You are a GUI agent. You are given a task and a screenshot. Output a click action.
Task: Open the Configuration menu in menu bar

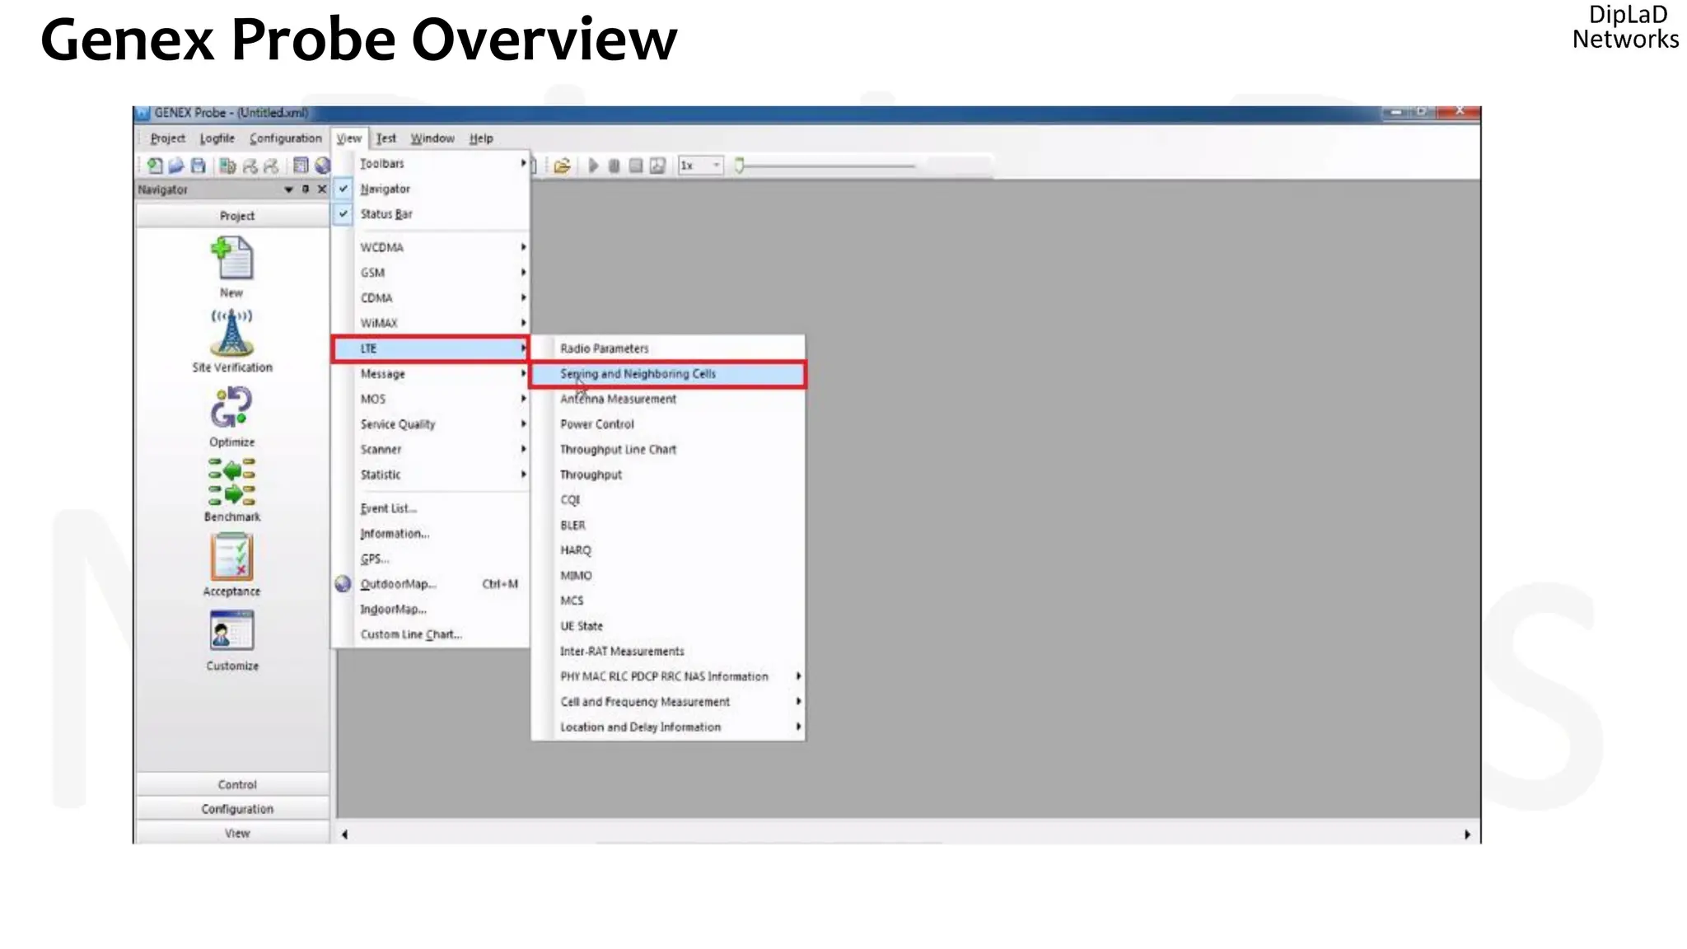coord(285,138)
